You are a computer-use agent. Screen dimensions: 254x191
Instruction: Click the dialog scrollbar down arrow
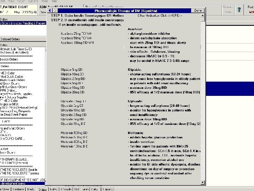[202, 183]
